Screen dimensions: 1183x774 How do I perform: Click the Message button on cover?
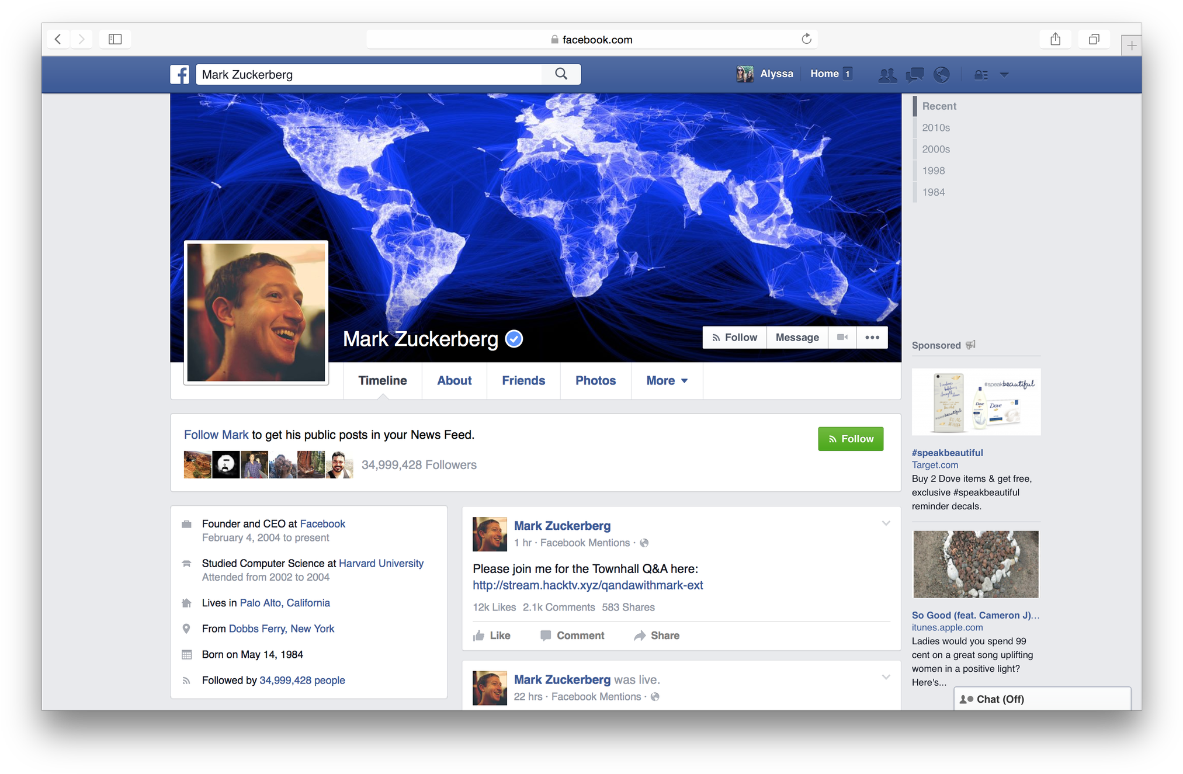click(x=797, y=338)
